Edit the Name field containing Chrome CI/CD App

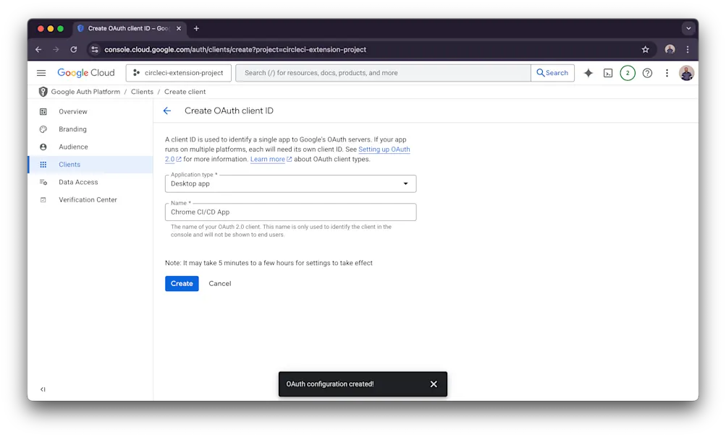pyautogui.click(x=290, y=212)
